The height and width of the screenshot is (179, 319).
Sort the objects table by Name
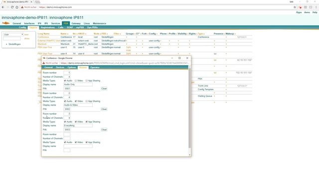[x=64, y=34]
